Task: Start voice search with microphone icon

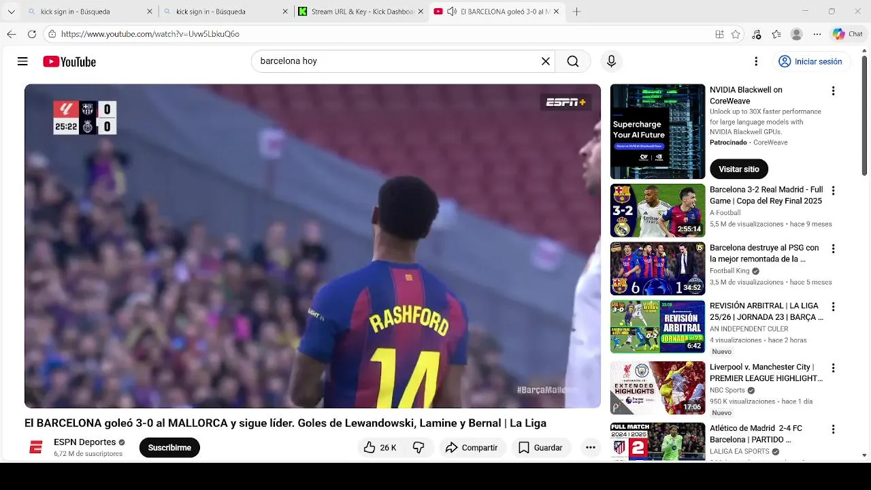Action: click(x=611, y=61)
